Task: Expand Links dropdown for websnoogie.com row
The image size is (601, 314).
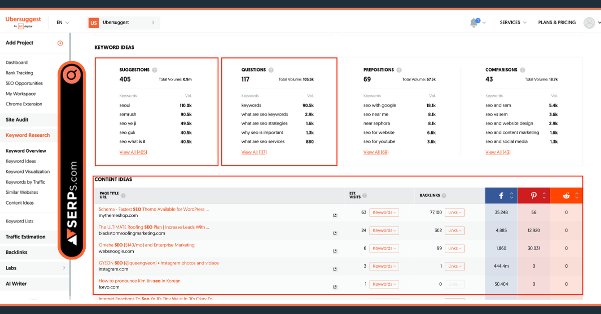Action: pyautogui.click(x=455, y=248)
